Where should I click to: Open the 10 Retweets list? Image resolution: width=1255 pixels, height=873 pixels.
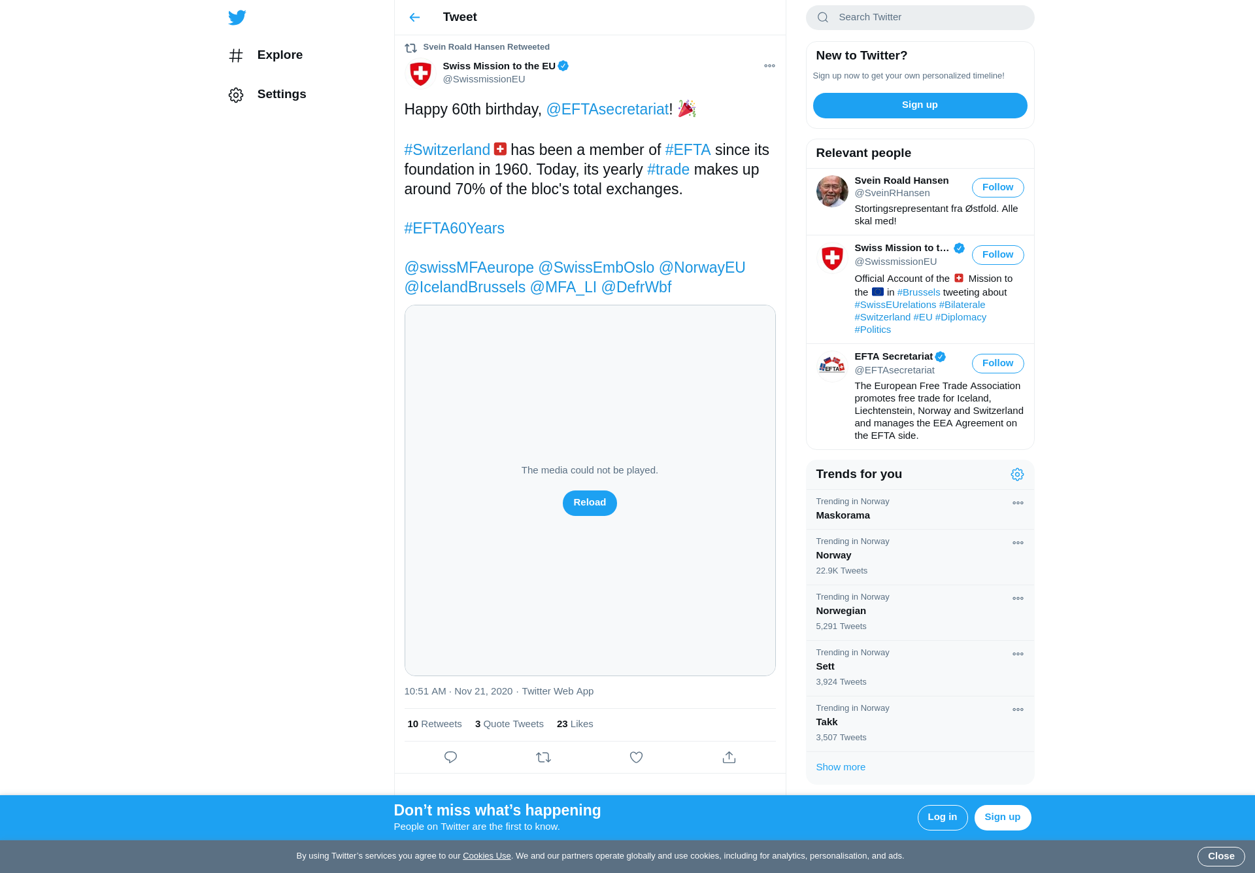click(435, 725)
